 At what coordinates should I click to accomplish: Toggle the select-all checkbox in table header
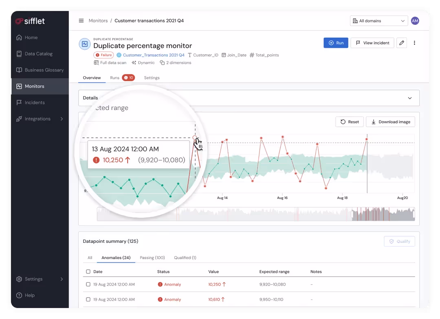click(88, 272)
